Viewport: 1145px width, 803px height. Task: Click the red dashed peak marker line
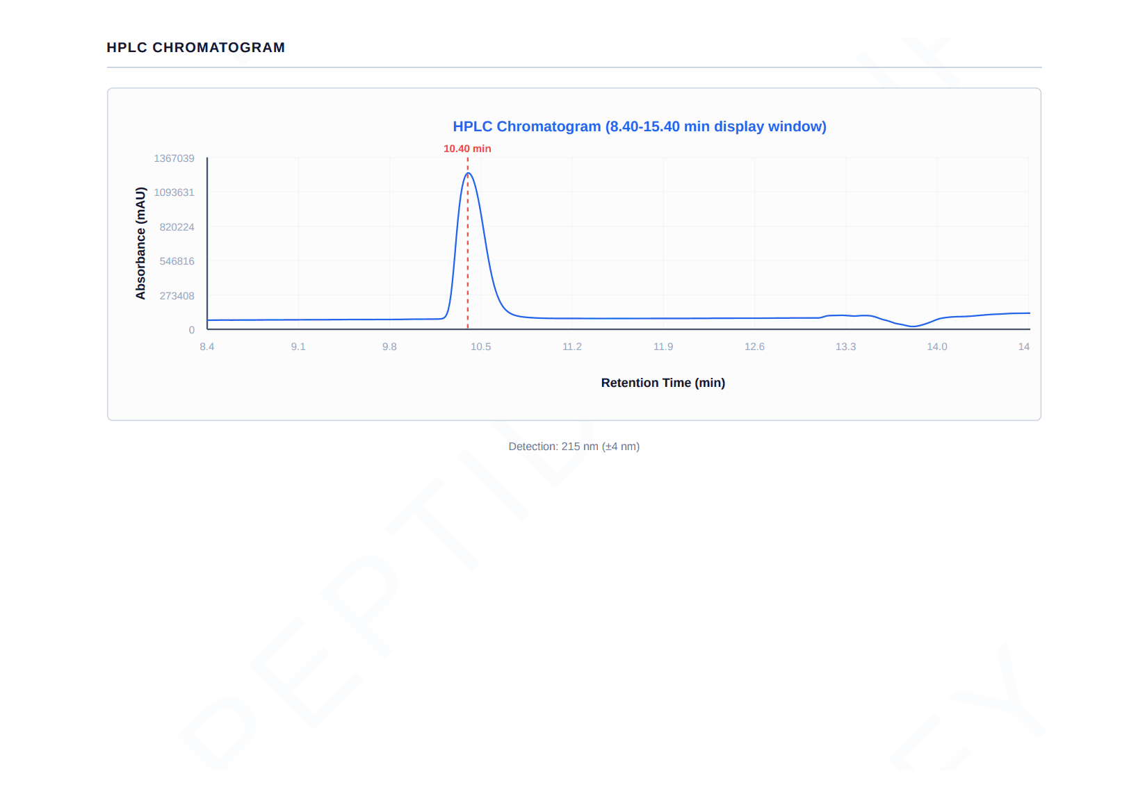pyautogui.click(x=468, y=243)
